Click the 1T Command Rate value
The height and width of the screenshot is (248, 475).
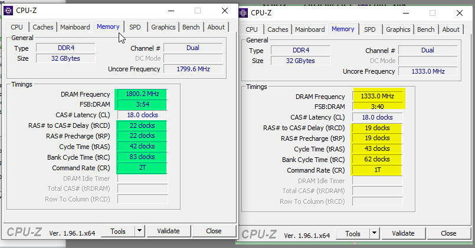tap(377, 170)
